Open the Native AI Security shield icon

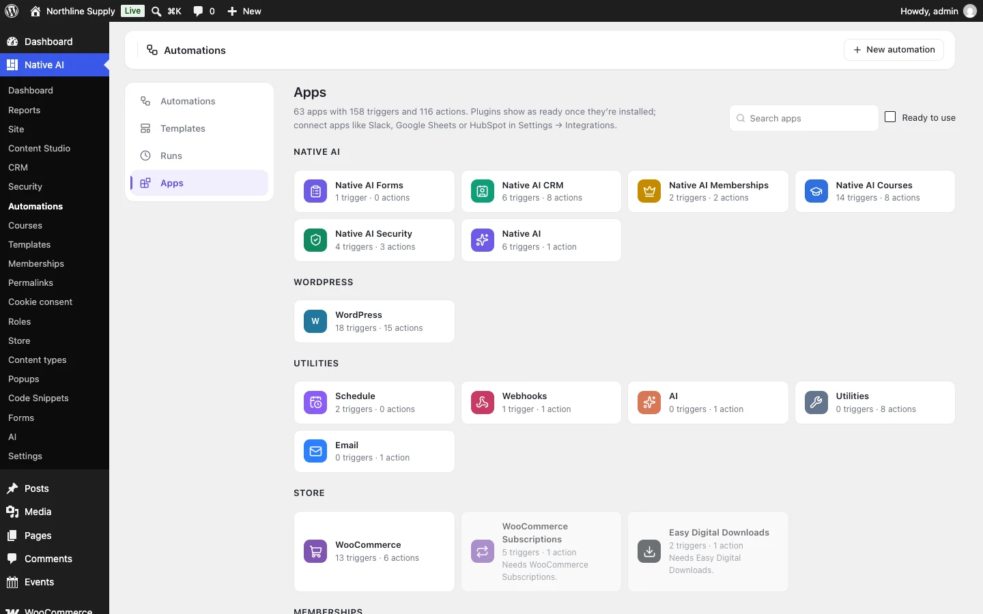tap(315, 240)
